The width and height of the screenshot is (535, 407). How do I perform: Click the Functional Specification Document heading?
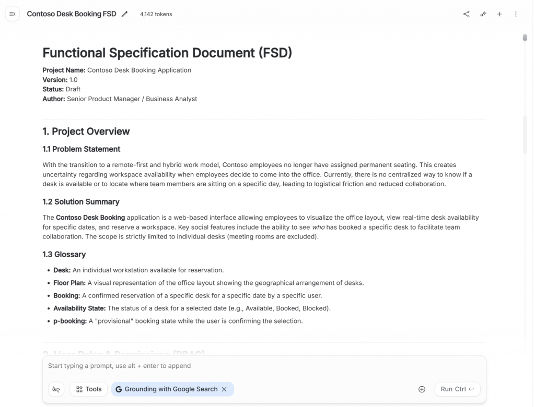tap(167, 53)
